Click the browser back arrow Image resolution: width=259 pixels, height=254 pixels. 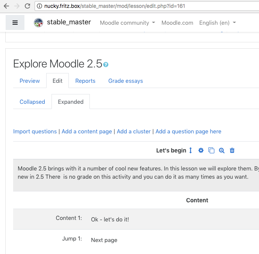(6, 6)
